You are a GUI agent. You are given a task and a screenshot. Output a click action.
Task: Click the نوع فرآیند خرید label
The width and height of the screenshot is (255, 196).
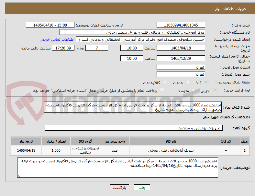click(x=237, y=90)
